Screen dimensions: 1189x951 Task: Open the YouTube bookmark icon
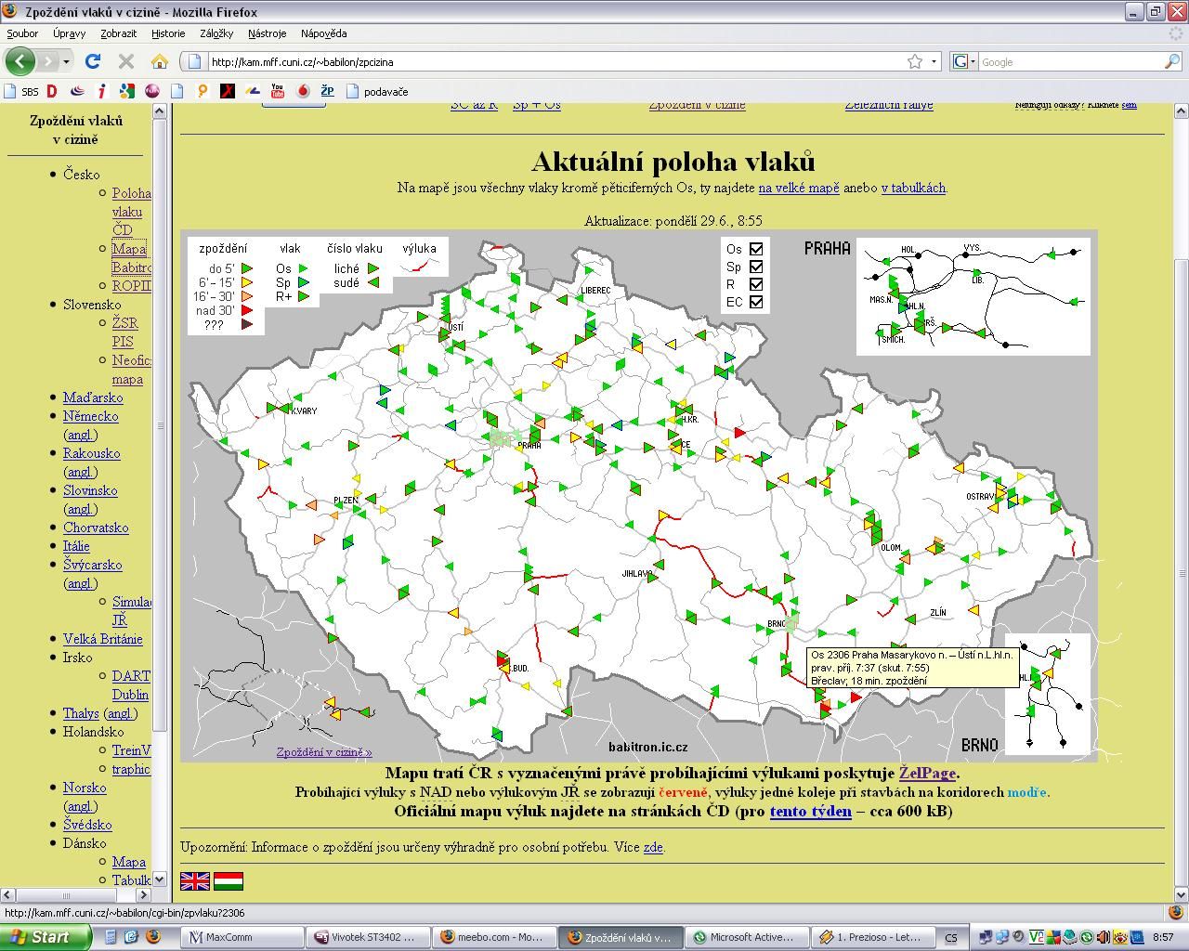277,91
